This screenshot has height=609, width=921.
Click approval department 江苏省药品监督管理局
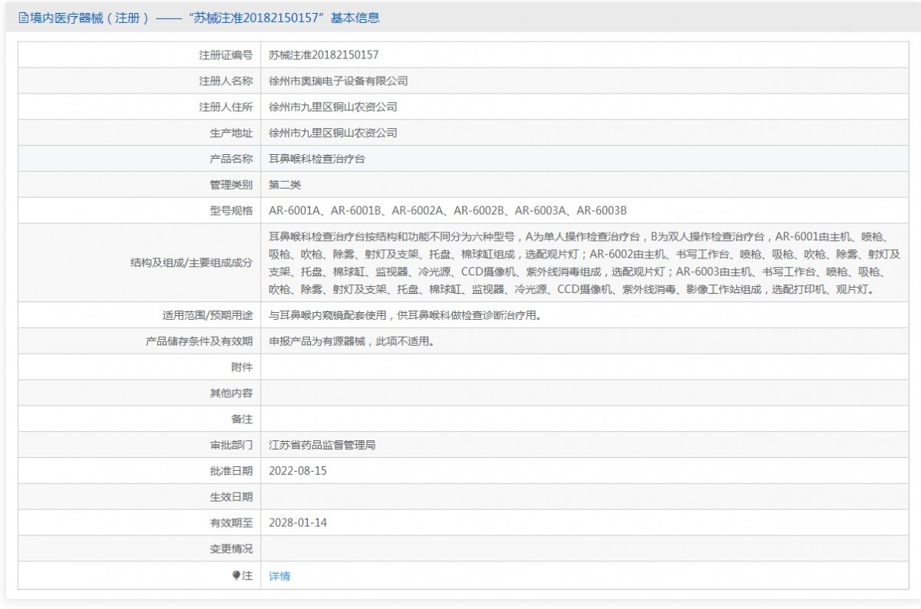click(322, 445)
